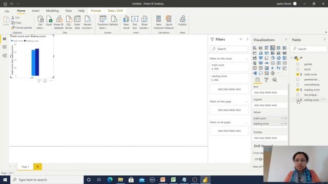Switch to the Insert ribbon tab
Viewport: 328px width, 184px height.
click(x=35, y=11)
